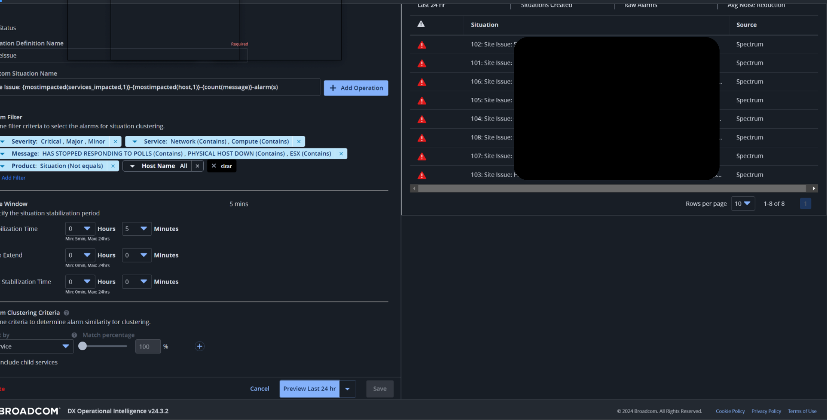The height and width of the screenshot is (420, 827).
Task: Remove the Severity filter chip
Action: (115, 142)
